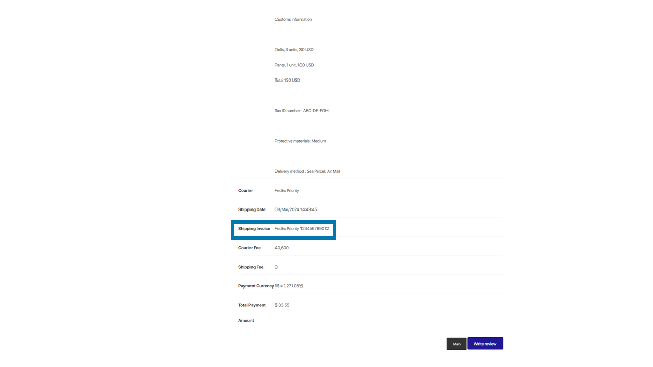Select the Payment Currency exchange rate

[x=289, y=286]
